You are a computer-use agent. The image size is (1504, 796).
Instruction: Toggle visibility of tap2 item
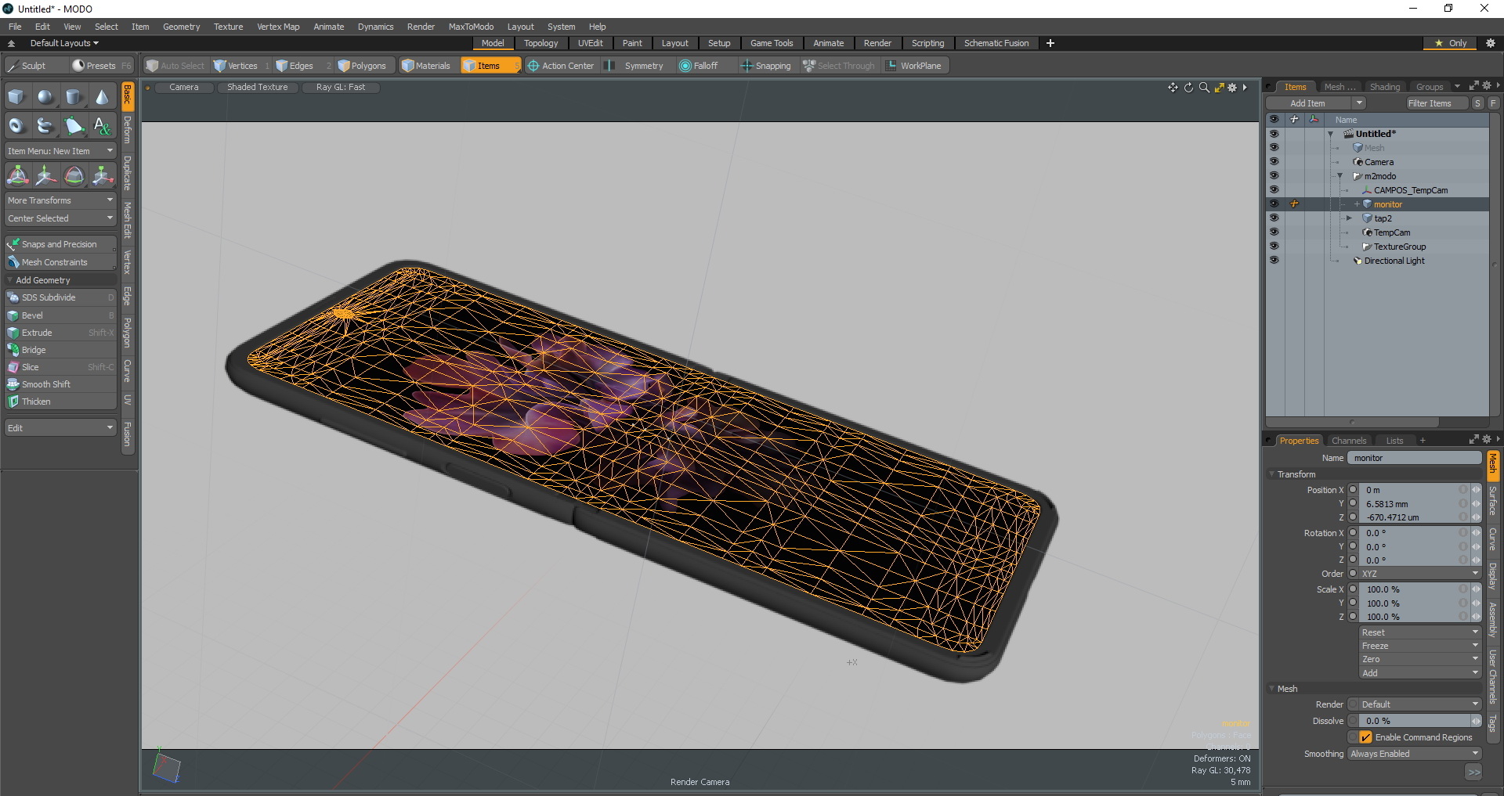pos(1274,218)
